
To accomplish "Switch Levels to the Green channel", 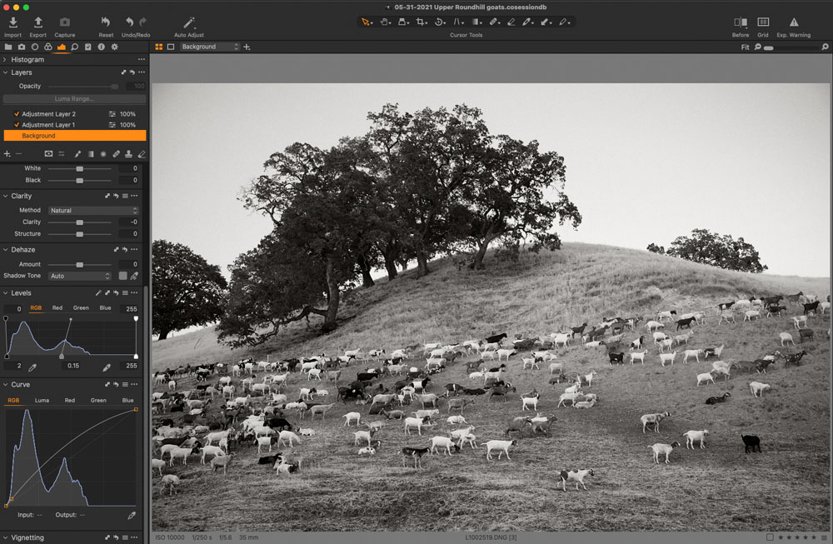I will [x=81, y=308].
